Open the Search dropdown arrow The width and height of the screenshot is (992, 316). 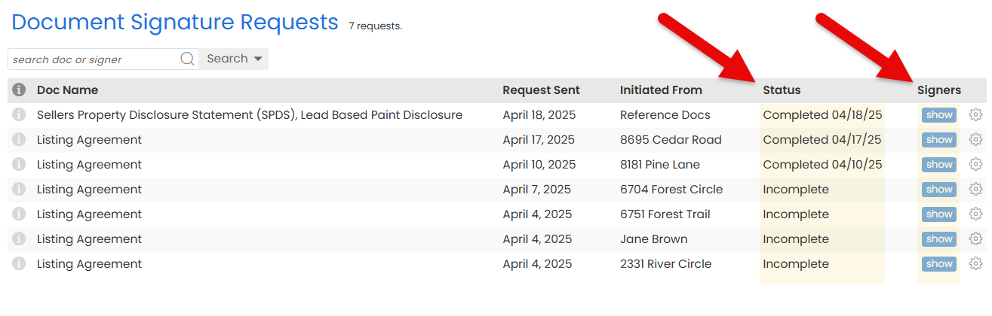258,59
